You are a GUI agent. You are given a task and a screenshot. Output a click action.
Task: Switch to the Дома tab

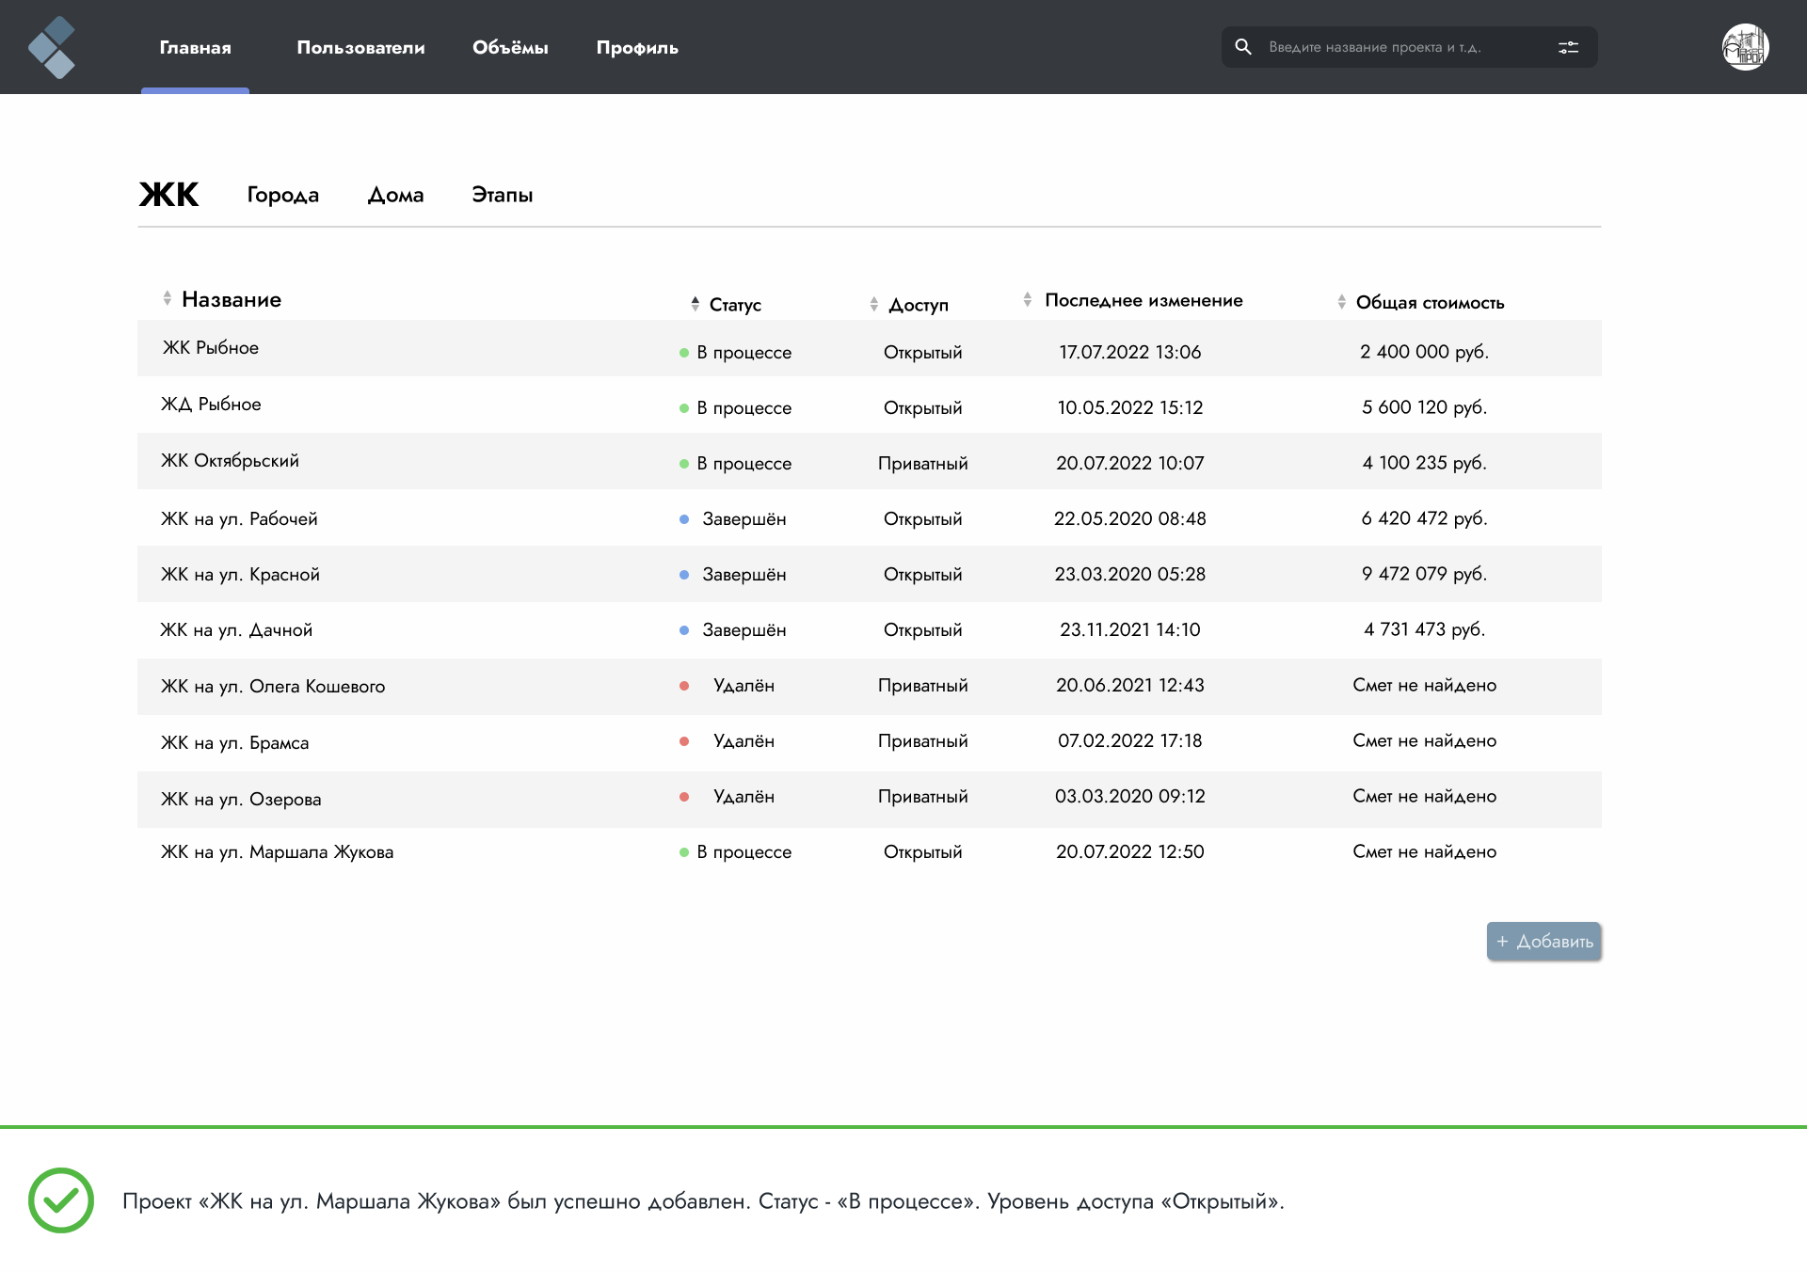pos(395,195)
